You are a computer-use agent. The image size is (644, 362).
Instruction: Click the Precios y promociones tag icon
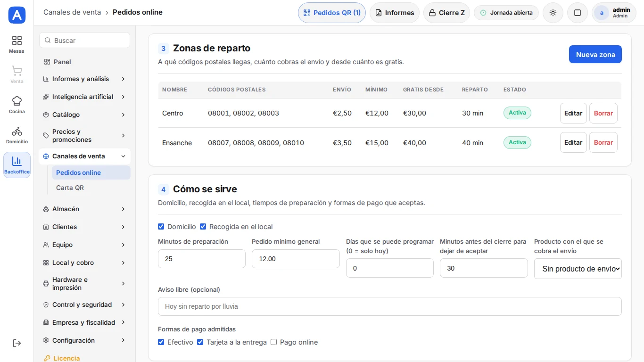click(x=46, y=136)
